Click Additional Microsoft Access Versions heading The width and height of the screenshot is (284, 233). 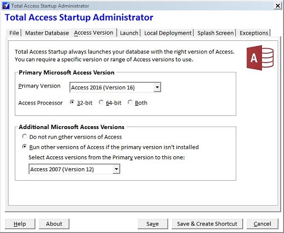point(72,127)
